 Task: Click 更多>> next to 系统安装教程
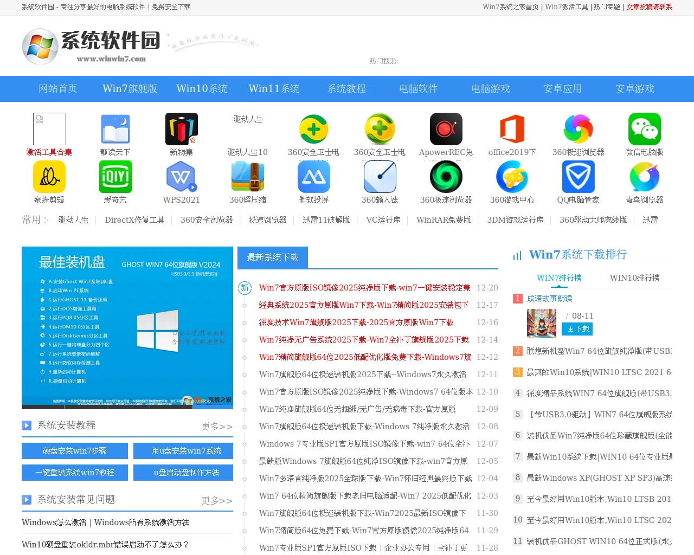click(x=217, y=427)
